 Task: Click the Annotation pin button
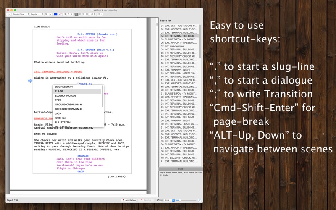pos(129,200)
